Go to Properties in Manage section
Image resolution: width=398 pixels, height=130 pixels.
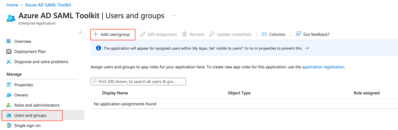[x=24, y=85]
